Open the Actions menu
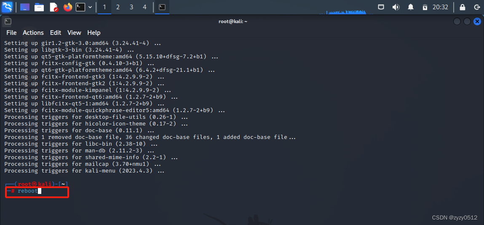Image resolution: width=484 pixels, height=225 pixels. 33,33
